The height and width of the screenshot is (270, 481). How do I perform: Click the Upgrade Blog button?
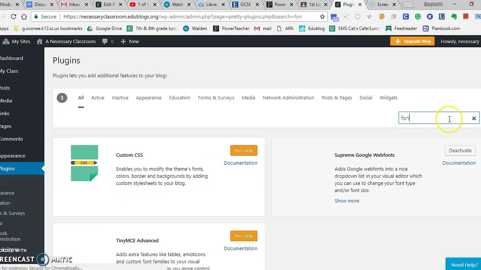click(x=413, y=41)
